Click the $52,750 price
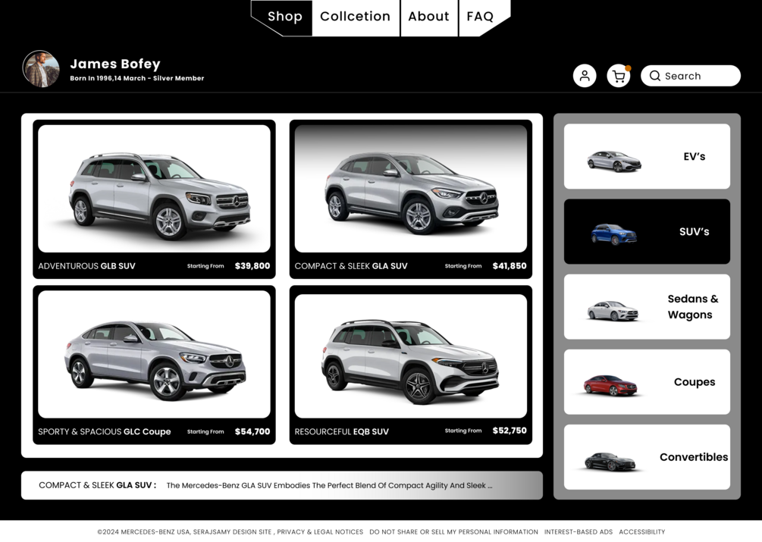The height and width of the screenshot is (542, 762). pyautogui.click(x=510, y=431)
